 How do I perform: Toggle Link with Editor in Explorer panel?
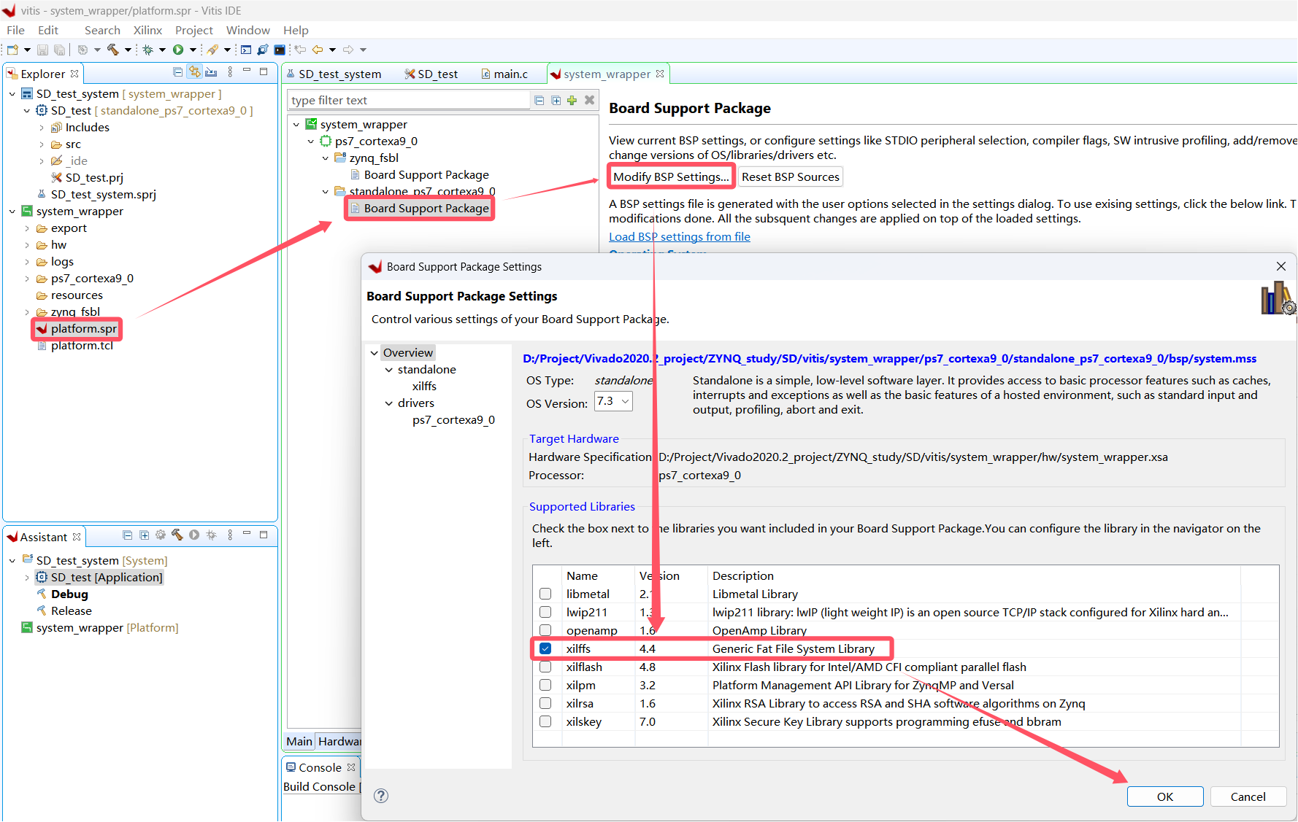(194, 71)
